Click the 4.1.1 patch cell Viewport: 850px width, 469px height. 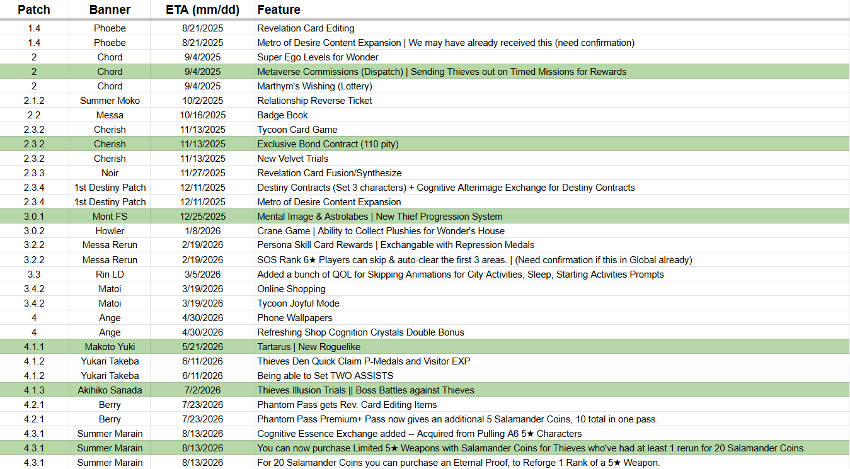[34, 347]
